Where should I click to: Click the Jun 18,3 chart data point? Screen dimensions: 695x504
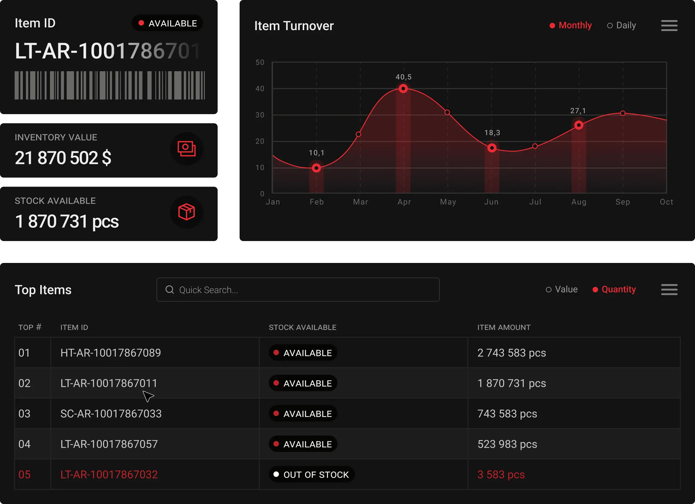point(491,148)
